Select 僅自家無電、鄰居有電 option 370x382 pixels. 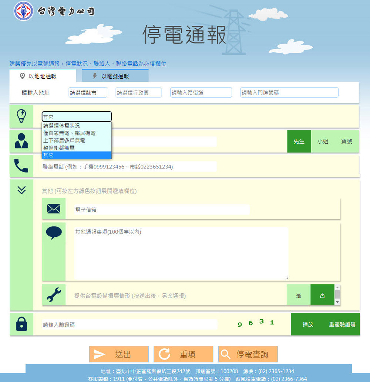point(77,133)
